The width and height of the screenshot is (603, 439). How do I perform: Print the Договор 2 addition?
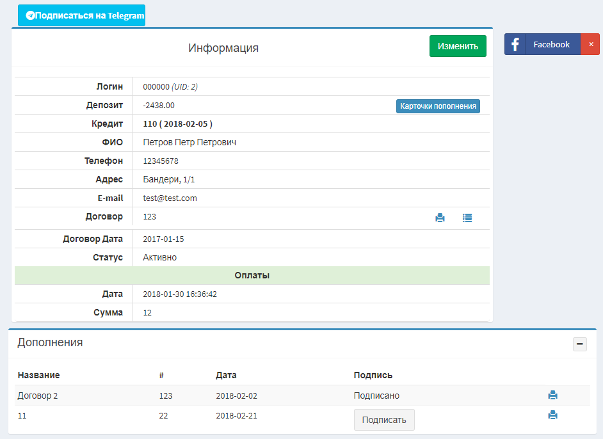click(552, 395)
